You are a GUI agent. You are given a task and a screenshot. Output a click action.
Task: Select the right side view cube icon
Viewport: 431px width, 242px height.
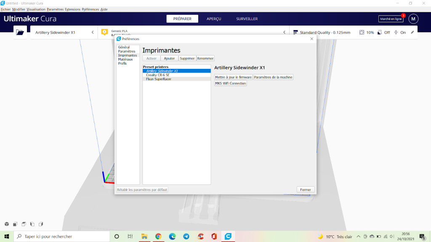coord(41,224)
